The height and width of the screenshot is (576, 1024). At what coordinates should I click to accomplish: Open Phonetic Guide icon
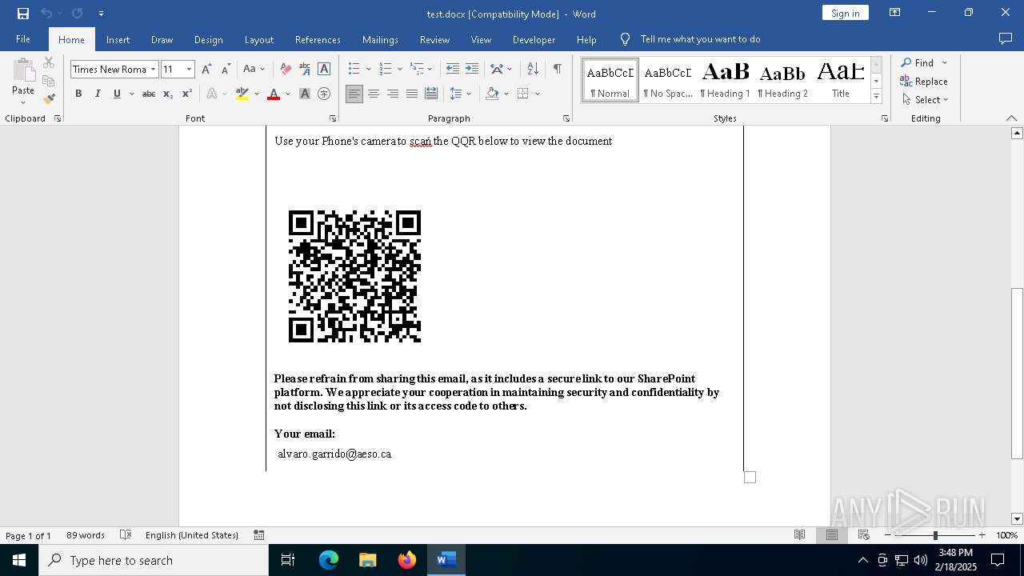coord(305,70)
